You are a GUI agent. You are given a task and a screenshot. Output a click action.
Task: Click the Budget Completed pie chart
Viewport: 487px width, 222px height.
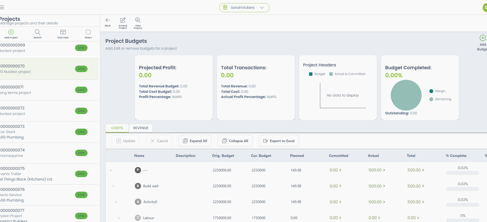pyautogui.click(x=406, y=95)
